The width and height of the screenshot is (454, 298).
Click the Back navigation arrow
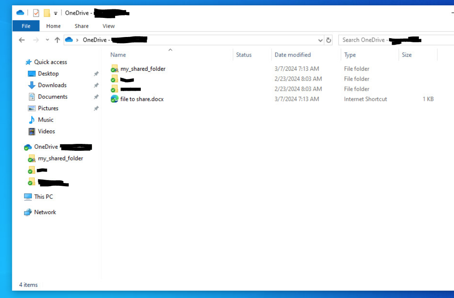(22, 40)
